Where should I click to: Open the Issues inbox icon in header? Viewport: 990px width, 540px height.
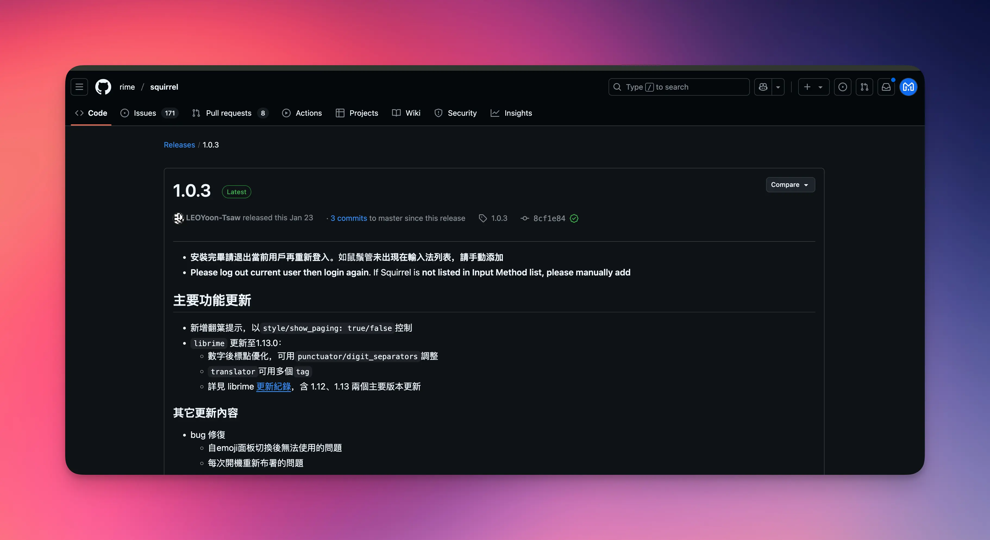842,87
